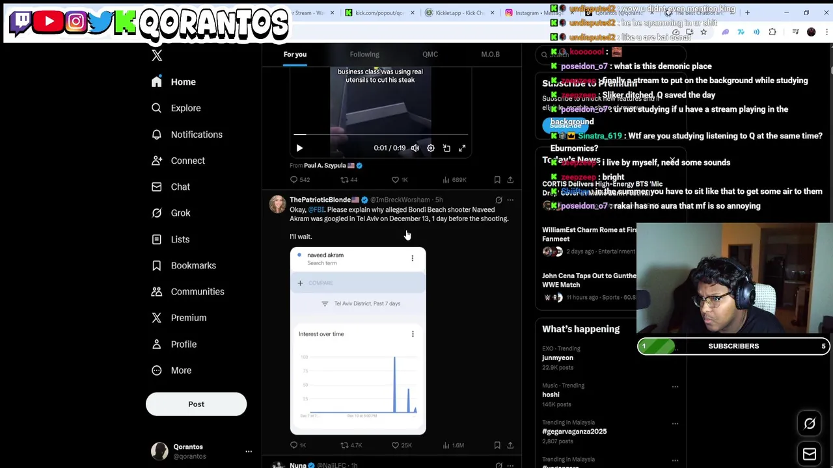Click the Lists icon in the sidebar
The image size is (833, 468).
(x=156, y=239)
